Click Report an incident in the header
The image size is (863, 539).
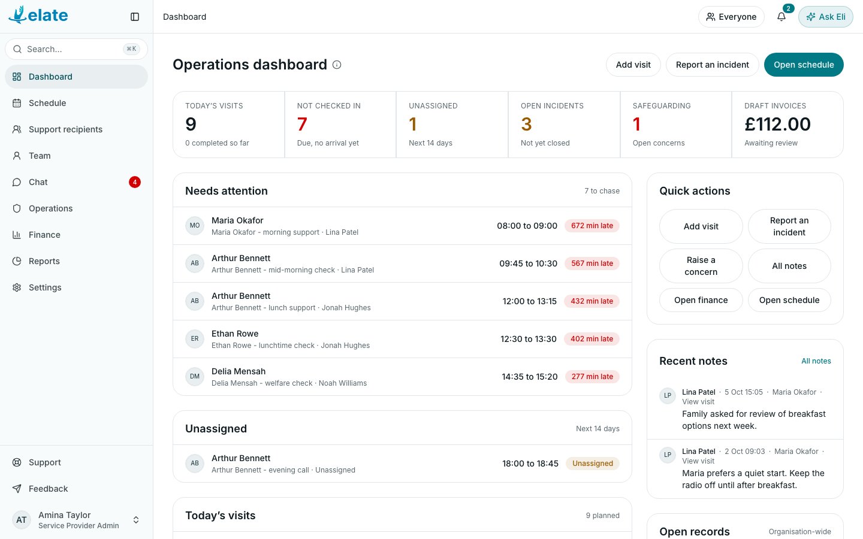(x=712, y=65)
